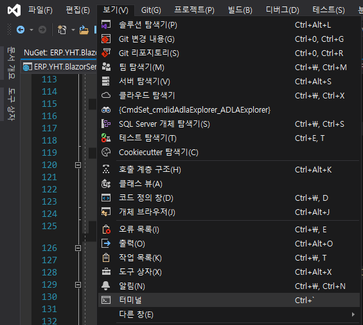Screen dimensions: 363x325
Task: Open the dropdown arrow beside back button
Action: [x=31, y=30]
